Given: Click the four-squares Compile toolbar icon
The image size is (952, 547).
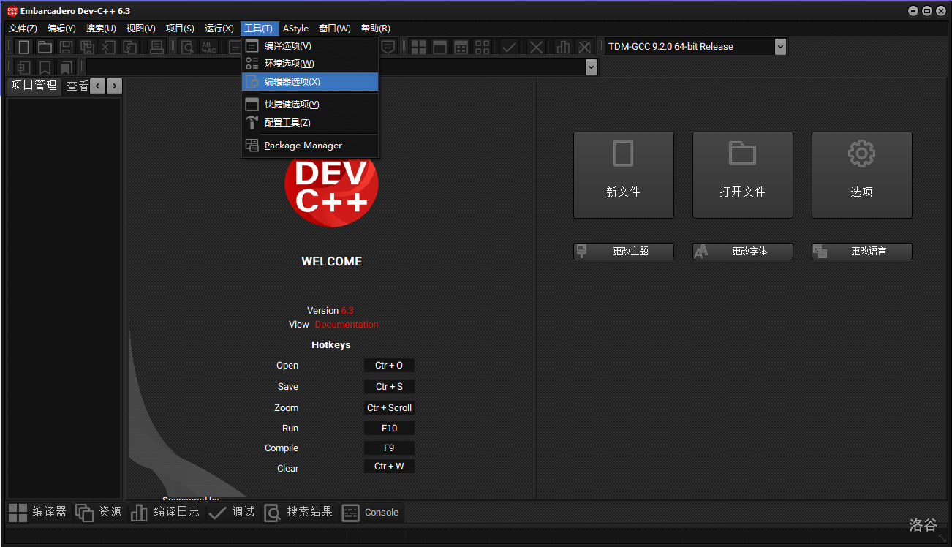Looking at the screenshot, I should coord(418,47).
